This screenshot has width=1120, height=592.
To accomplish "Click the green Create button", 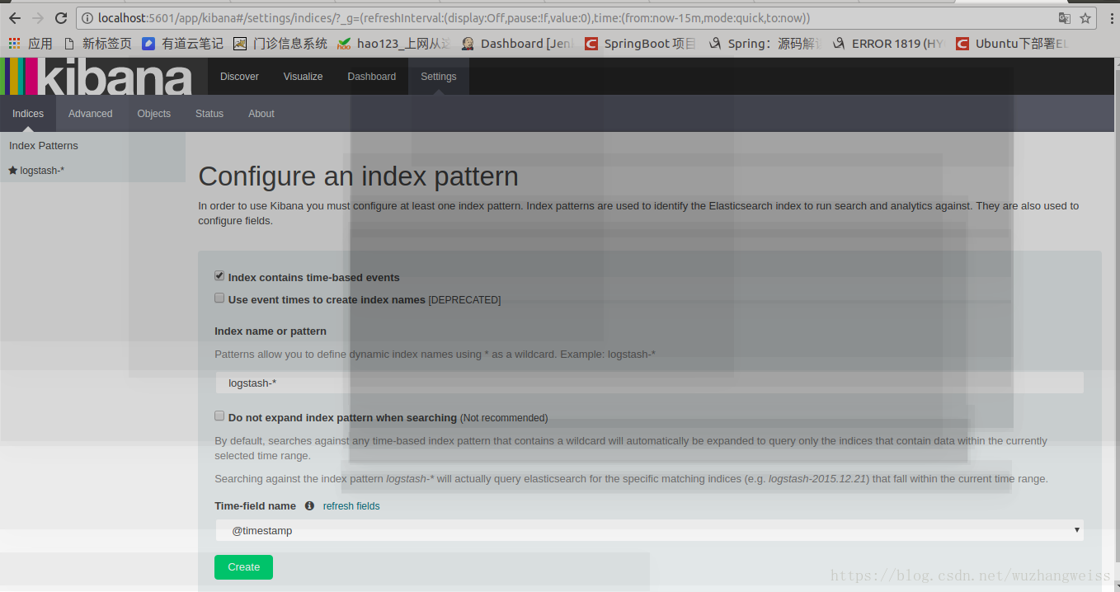I will [243, 567].
